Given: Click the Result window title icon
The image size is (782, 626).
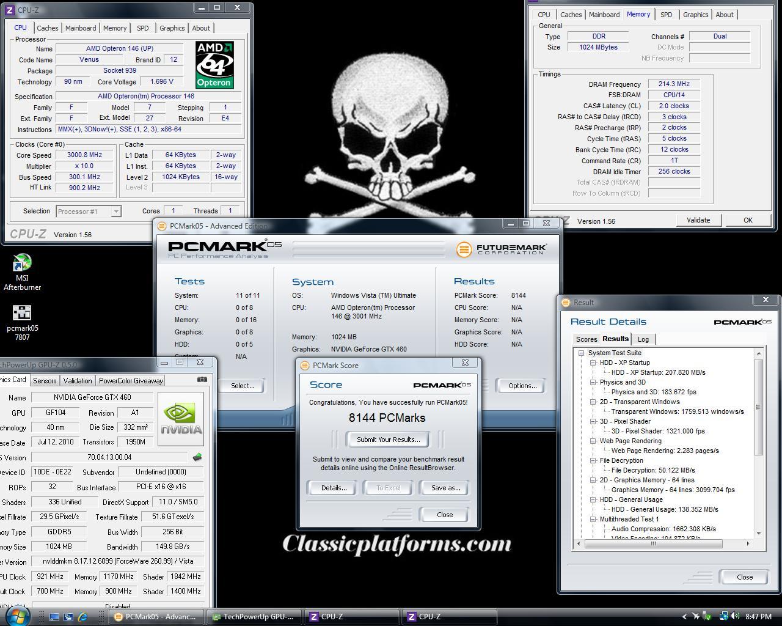Looking at the screenshot, I should [x=566, y=302].
